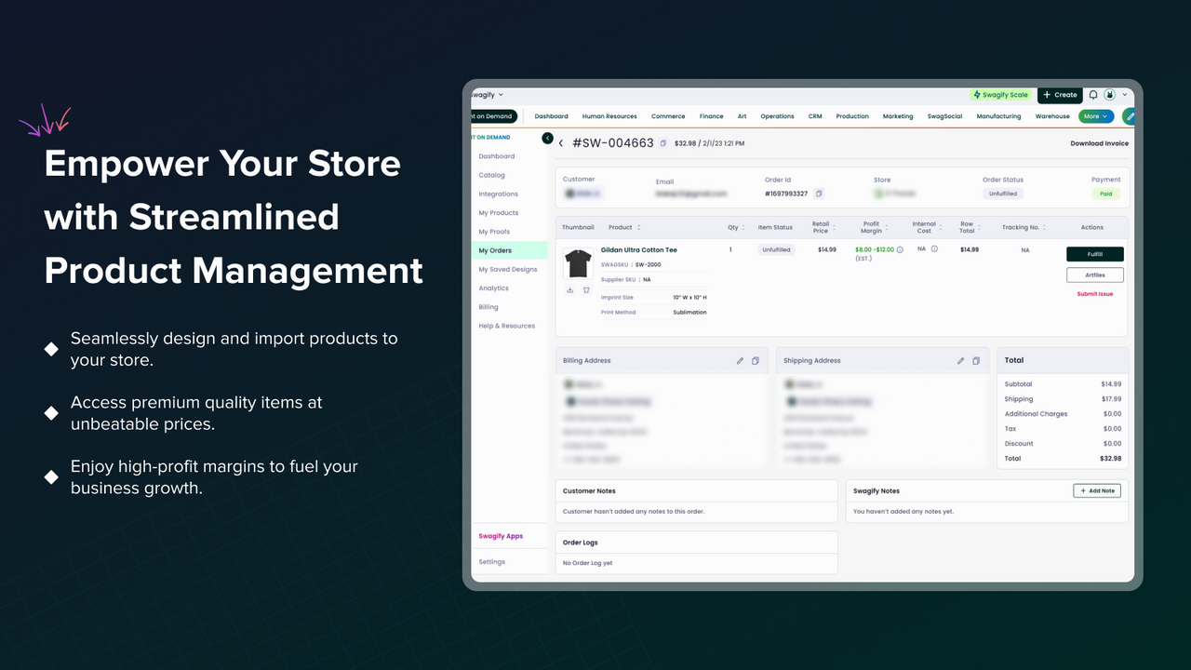Open the account chevron beside the avatar
Screen dimensions: 1191x670
click(x=1125, y=95)
